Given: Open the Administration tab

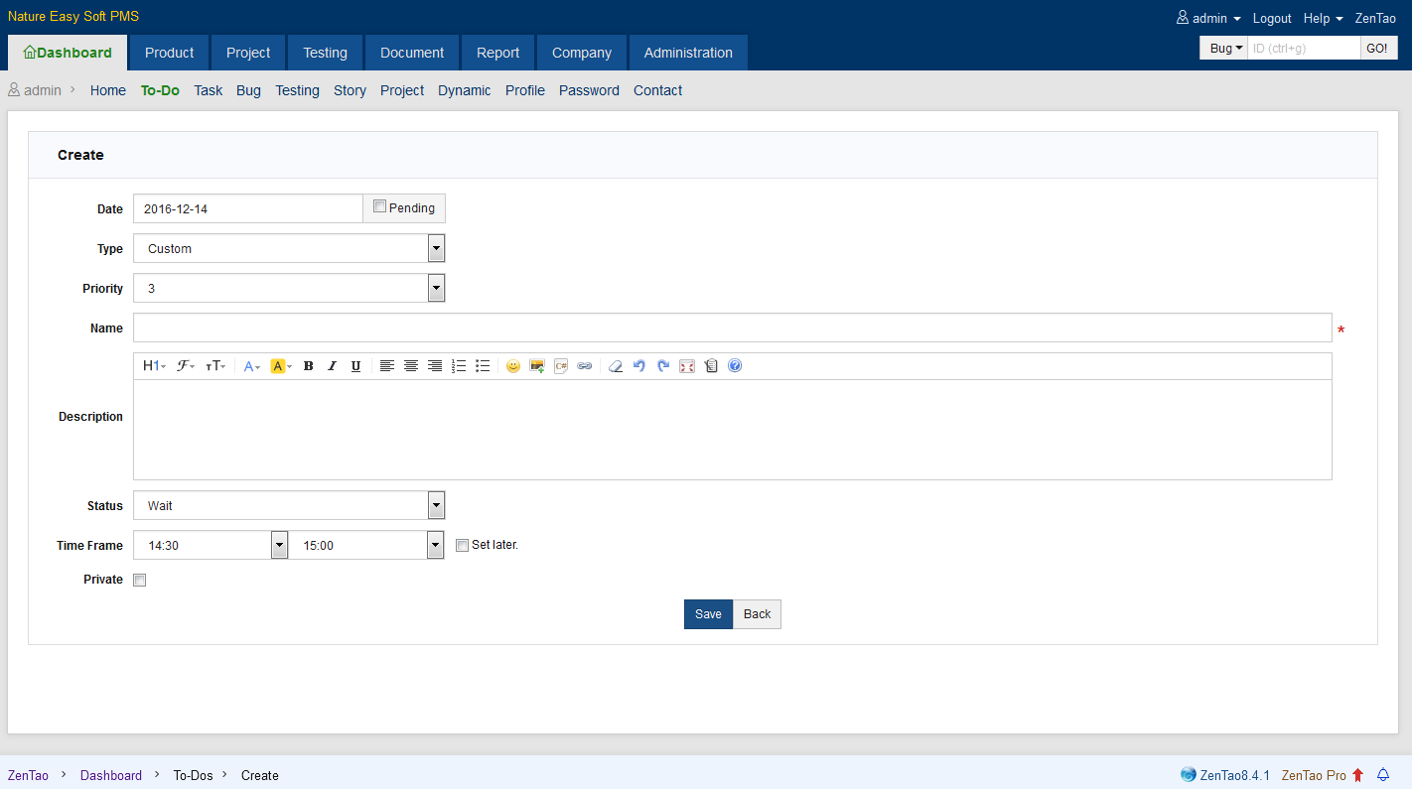Looking at the screenshot, I should 688,53.
